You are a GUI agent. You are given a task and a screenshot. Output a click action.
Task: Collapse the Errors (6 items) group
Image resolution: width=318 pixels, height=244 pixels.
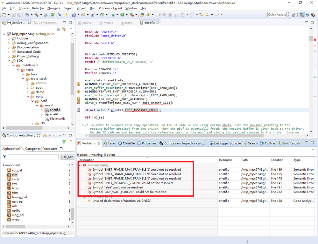[80, 165]
